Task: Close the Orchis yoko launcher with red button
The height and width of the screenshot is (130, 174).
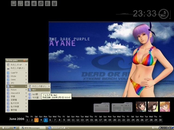Action: (x=24, y=60)
